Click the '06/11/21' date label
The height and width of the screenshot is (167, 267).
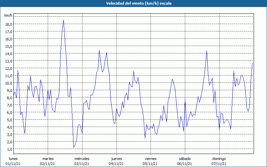185,164
